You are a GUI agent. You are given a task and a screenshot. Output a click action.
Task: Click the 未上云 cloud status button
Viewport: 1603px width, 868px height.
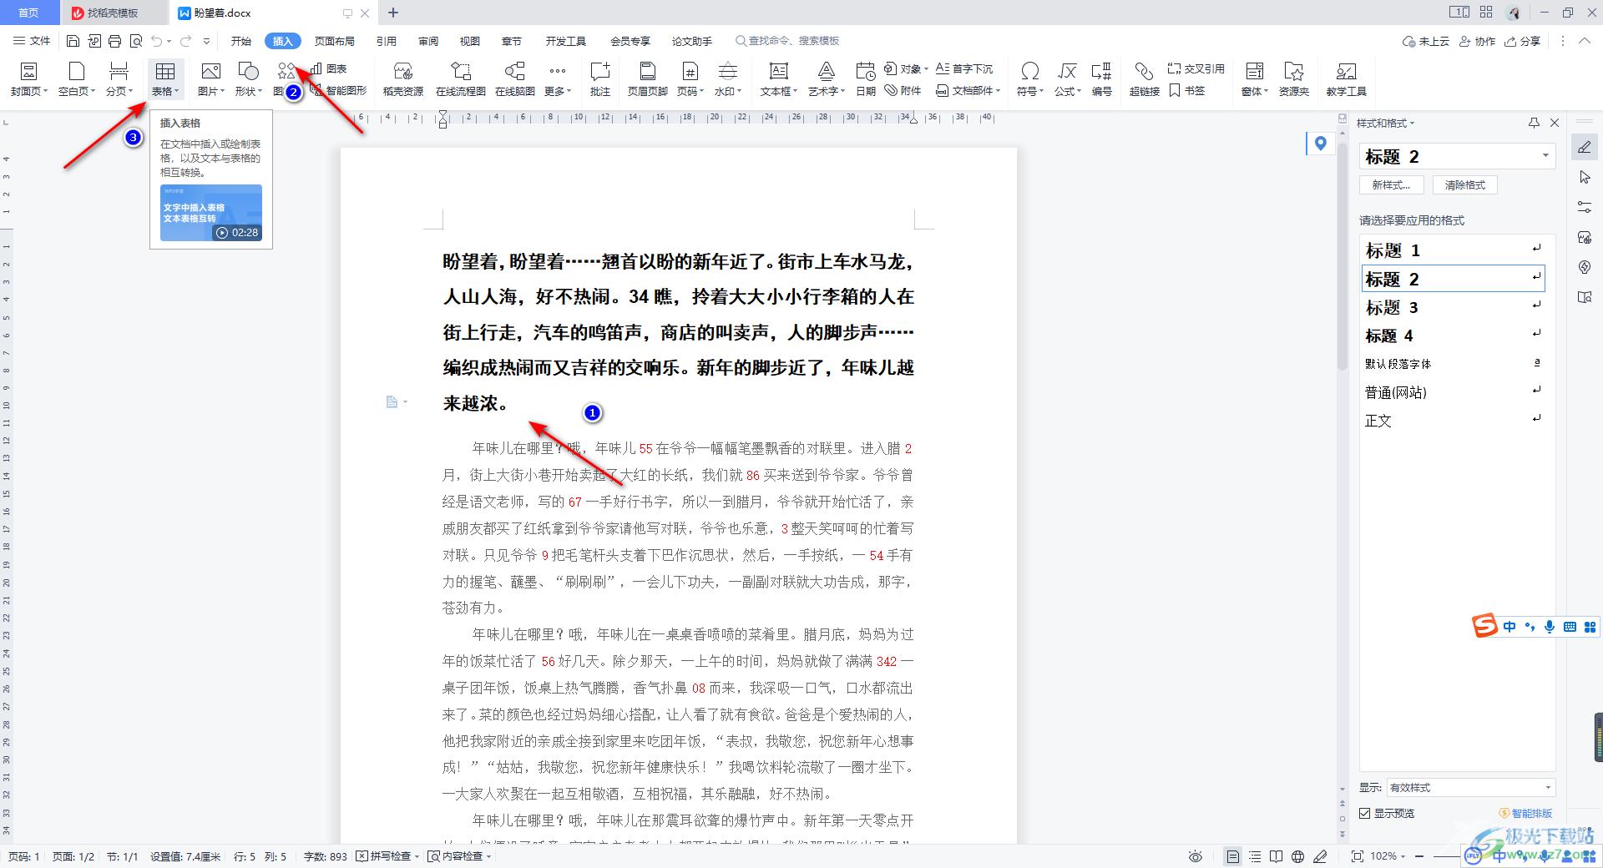click(1426, 41)
